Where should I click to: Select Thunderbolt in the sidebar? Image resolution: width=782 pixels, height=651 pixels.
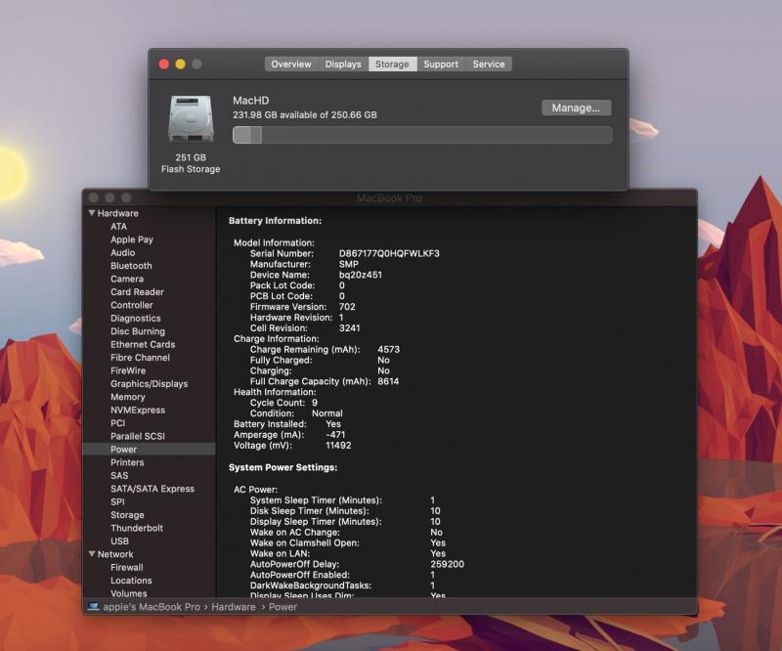(137, 528)
